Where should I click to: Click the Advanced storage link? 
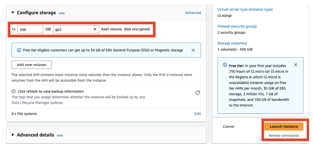click(193, 13)
